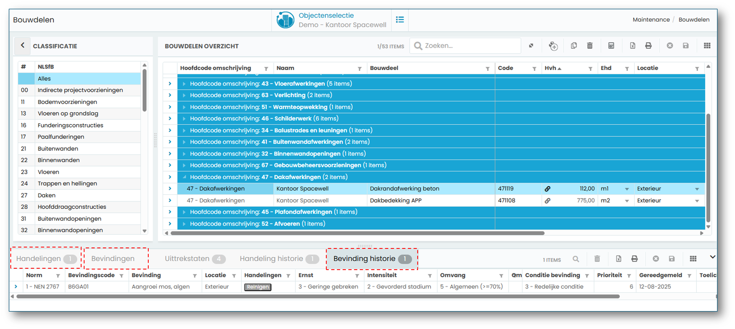735x329 pixels.
Task: Save changes in the bottom panel toolbar
Action: pyautogui.click(x=672, y=259)
